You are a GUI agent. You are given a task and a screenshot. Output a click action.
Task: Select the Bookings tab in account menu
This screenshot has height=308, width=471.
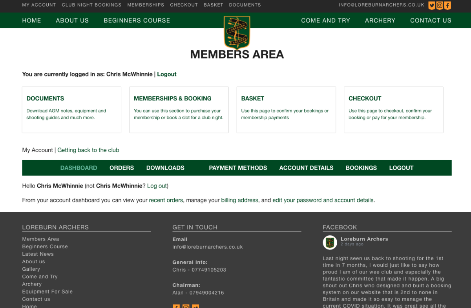tap(361, 168)
